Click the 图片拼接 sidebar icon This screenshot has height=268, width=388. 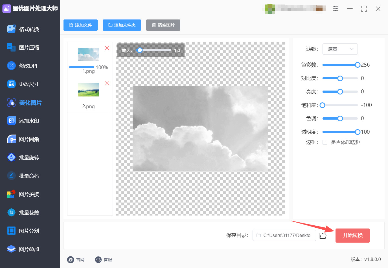pos(11,194)
